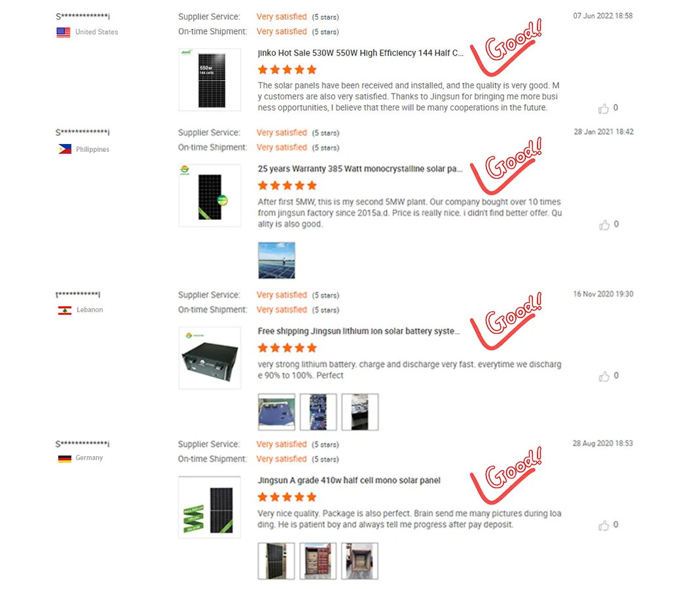Open 410w half cell panel product image
Viewport: 694px width, 589px height.
[x=210, y=507]
